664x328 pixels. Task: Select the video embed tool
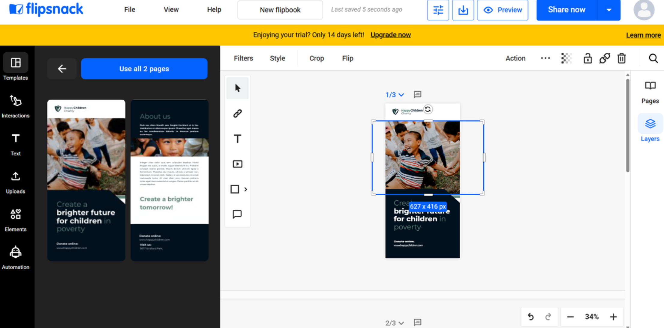point(237,164)
